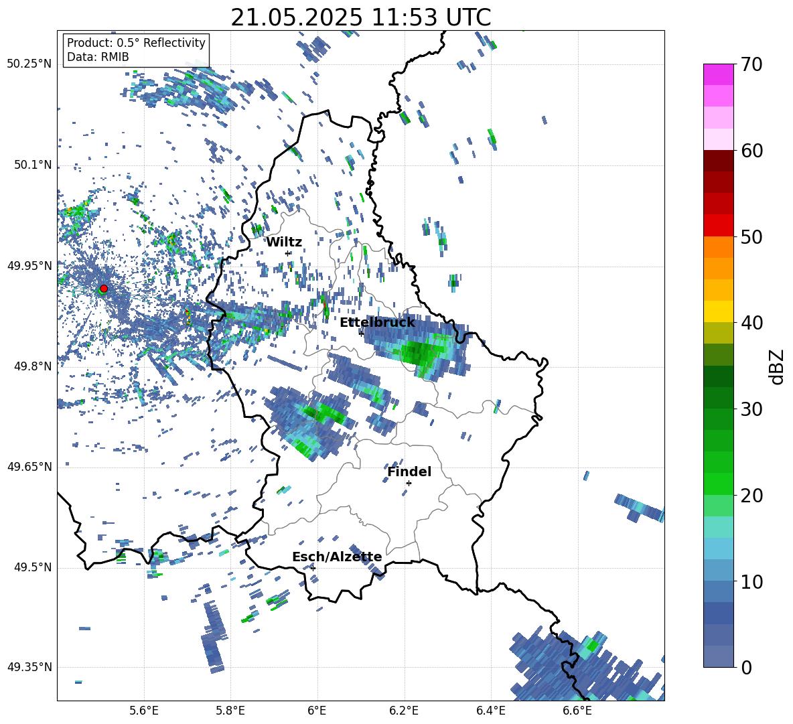Screen dimensions: 793x724
Task: Click the bright red 50 dBZ colorbar segment
Action: tap(718, 226)
